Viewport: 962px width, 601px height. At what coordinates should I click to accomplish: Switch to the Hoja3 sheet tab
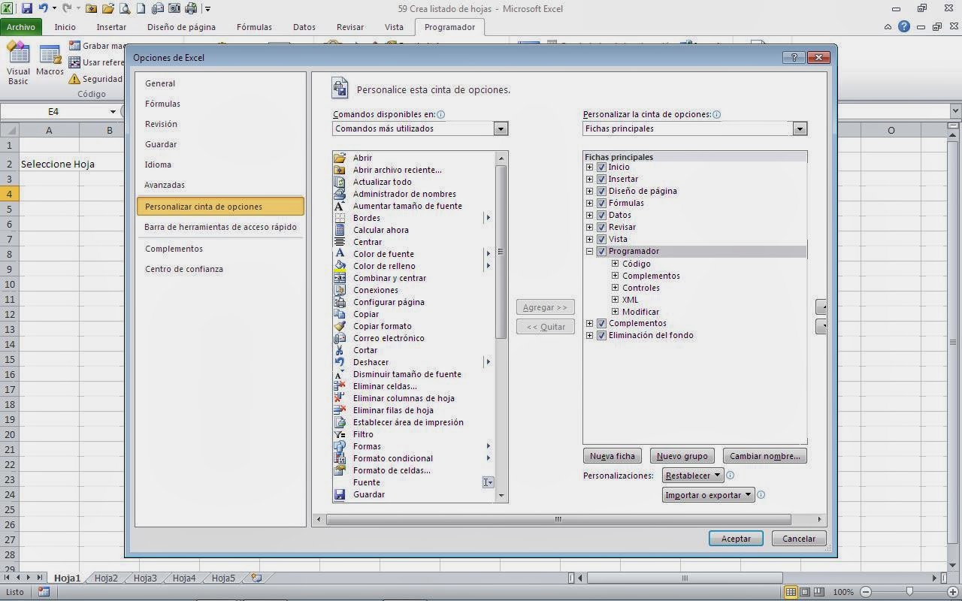tap(145, 578)
